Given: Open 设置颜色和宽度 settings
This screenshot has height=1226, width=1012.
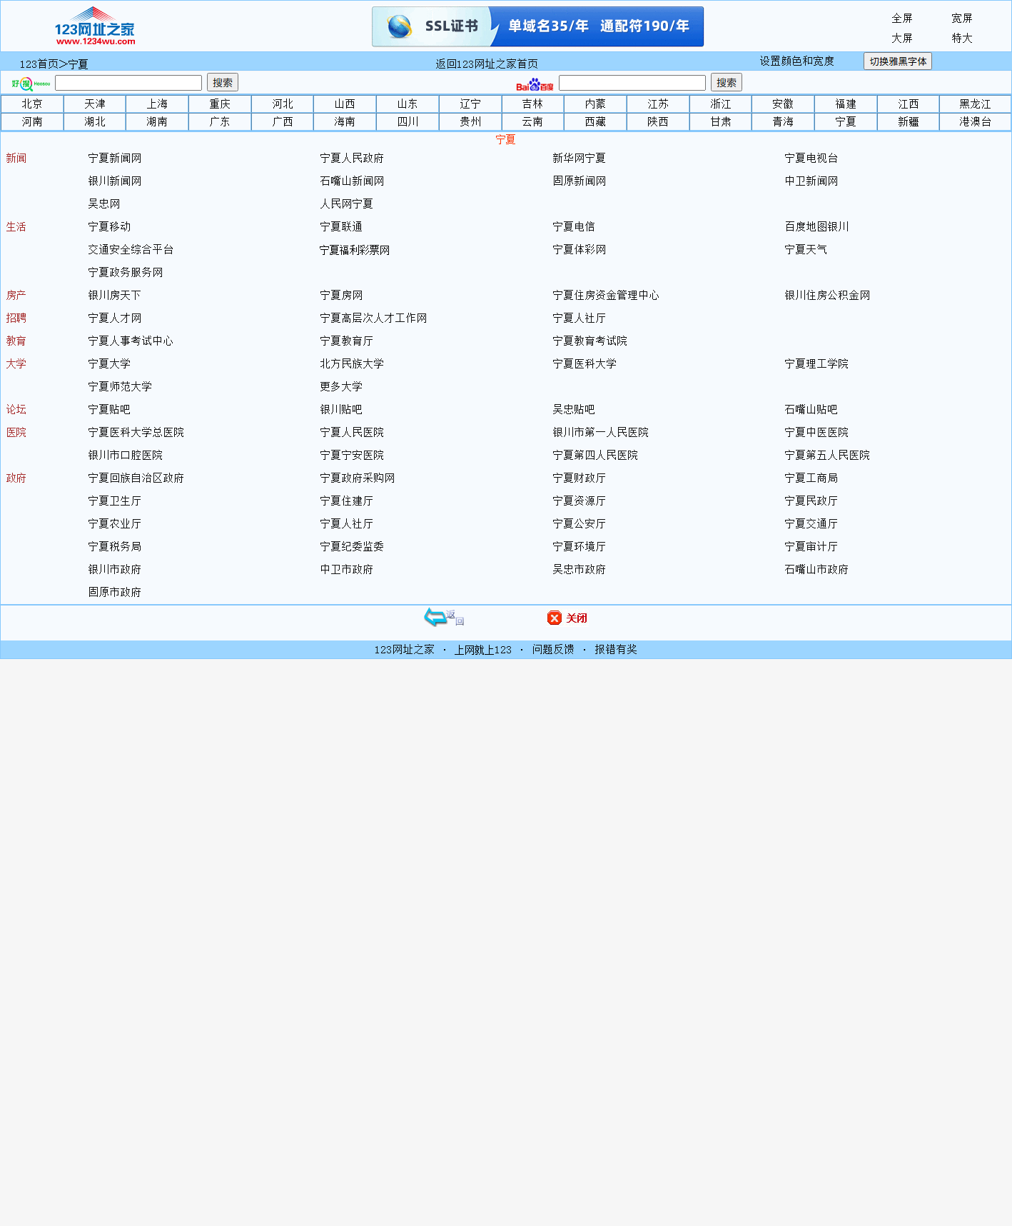Looking at the screenshot, I should [x=796, y=61].
